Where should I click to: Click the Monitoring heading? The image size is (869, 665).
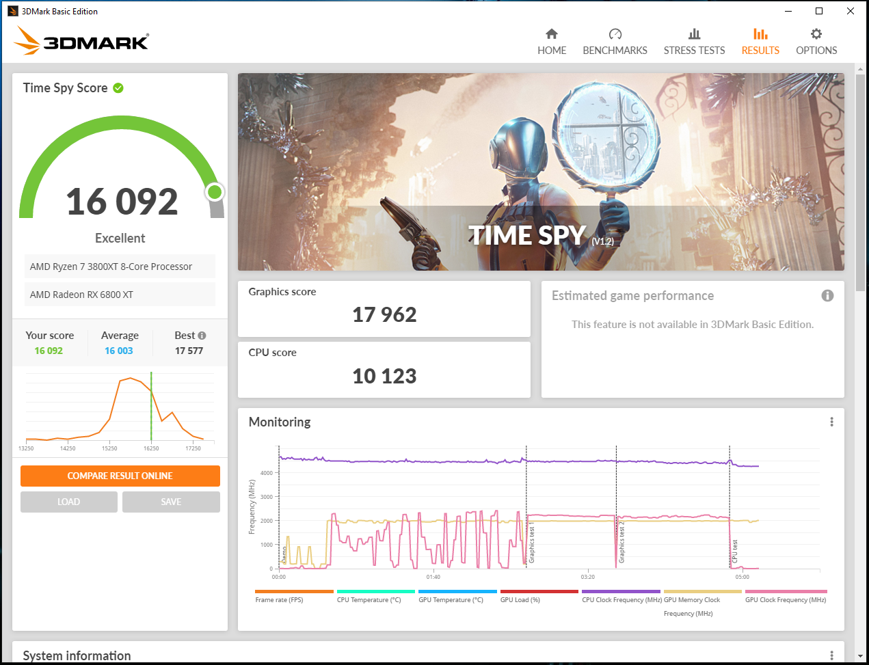pos(280,422)
